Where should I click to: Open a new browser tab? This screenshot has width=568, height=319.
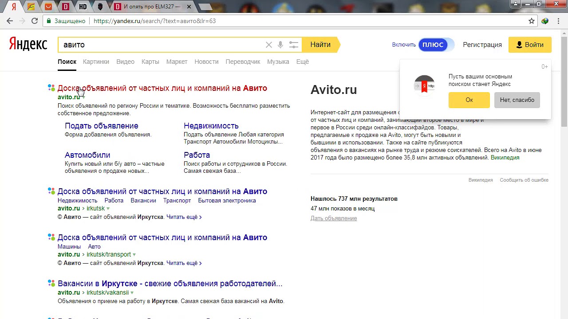point(205,7)
